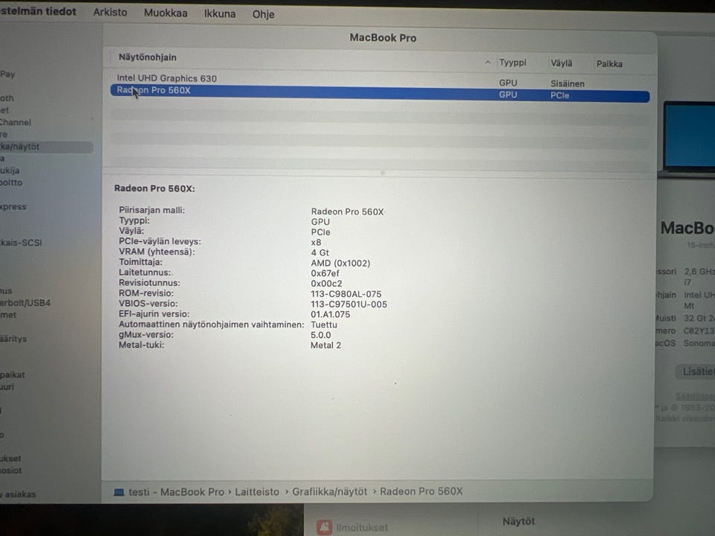This screenshot has width=715, height=536.
Task: Select Grafiikka/näytöt in the sidebar
Action: [x=45, y=147]
